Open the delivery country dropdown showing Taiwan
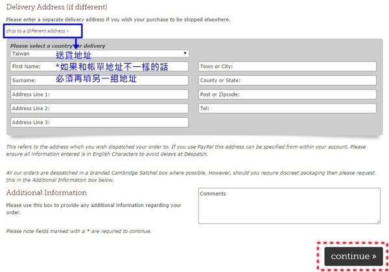 [99, 54]
